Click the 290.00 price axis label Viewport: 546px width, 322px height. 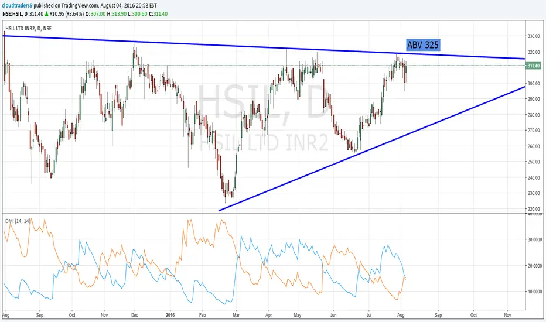click(x=534, y=99)
